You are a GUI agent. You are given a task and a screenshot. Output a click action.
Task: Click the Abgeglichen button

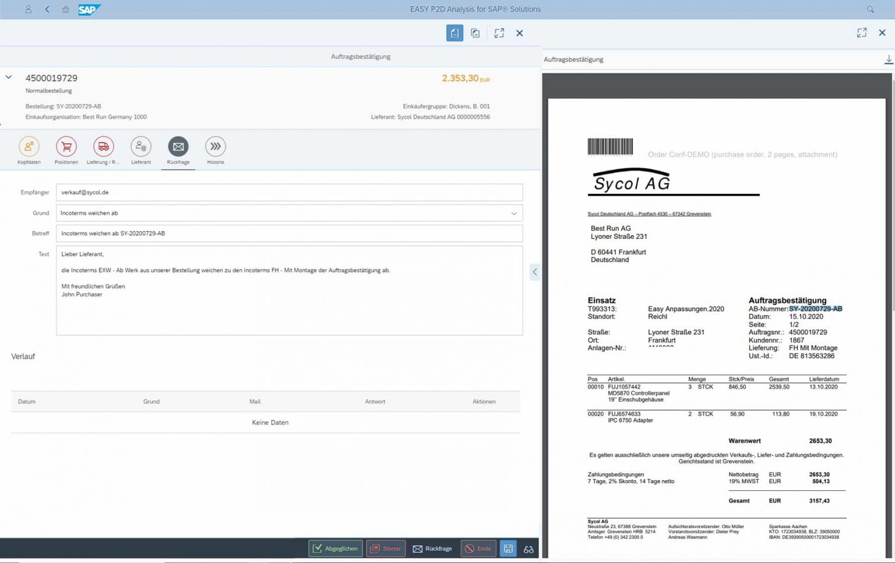pyautogui.click(x=335, y=548)
